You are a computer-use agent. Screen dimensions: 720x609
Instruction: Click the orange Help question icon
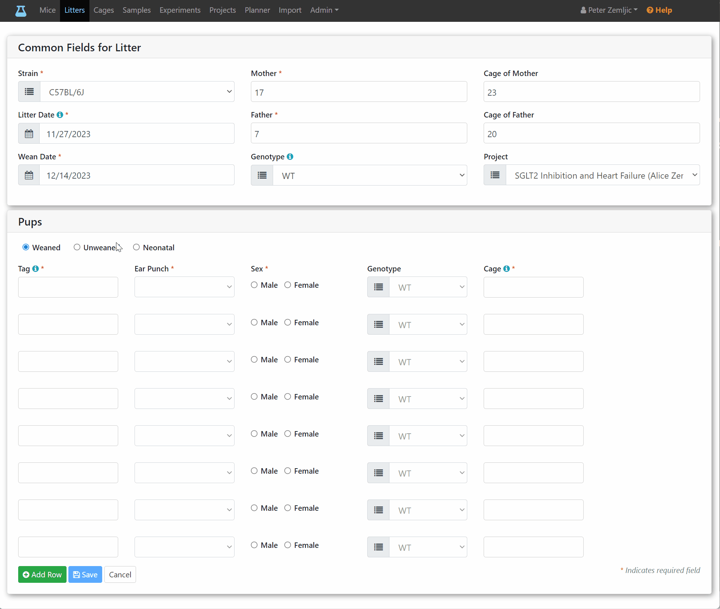pos(650,10)
